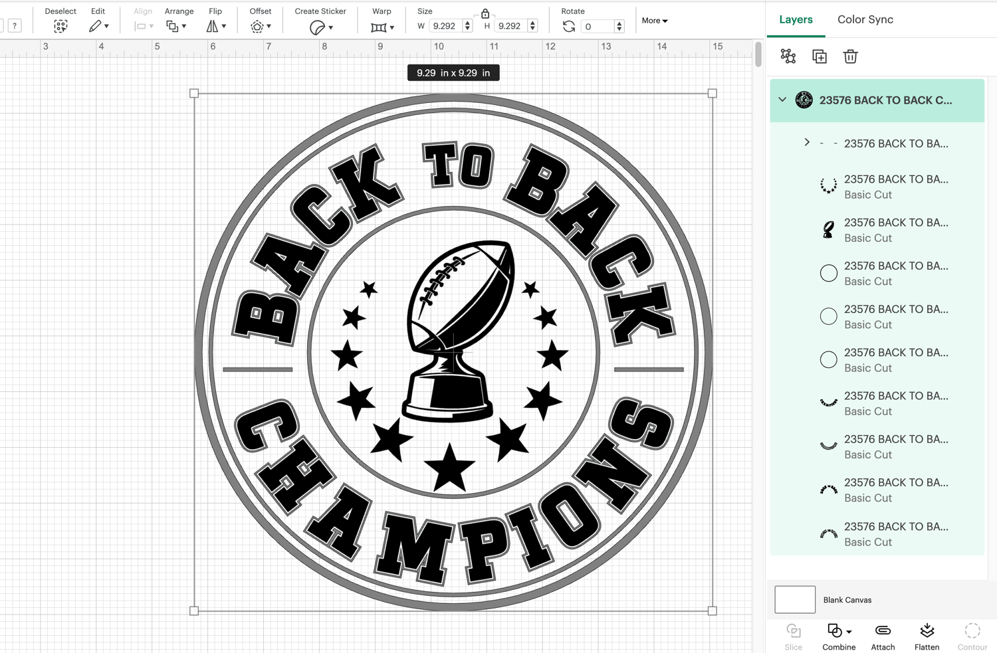This screenshot has width=997, height=653.
Task: Click the top-right selection handle
Action: tap(713, 94)
